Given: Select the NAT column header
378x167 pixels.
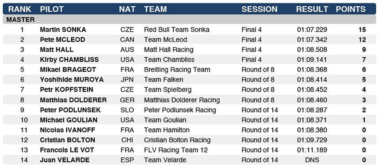Looking at the screenshot, I should click(x=127, y=9).
